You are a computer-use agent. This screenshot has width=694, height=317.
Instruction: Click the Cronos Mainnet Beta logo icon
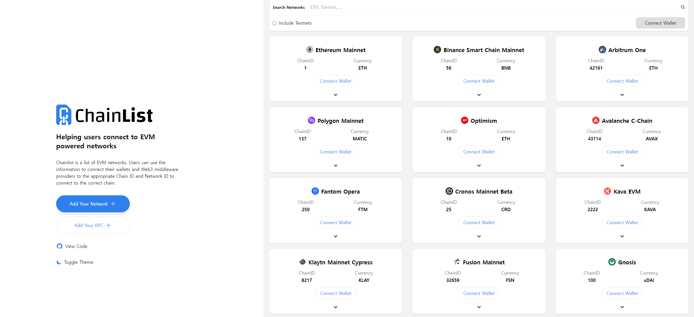tap(449, 191)
